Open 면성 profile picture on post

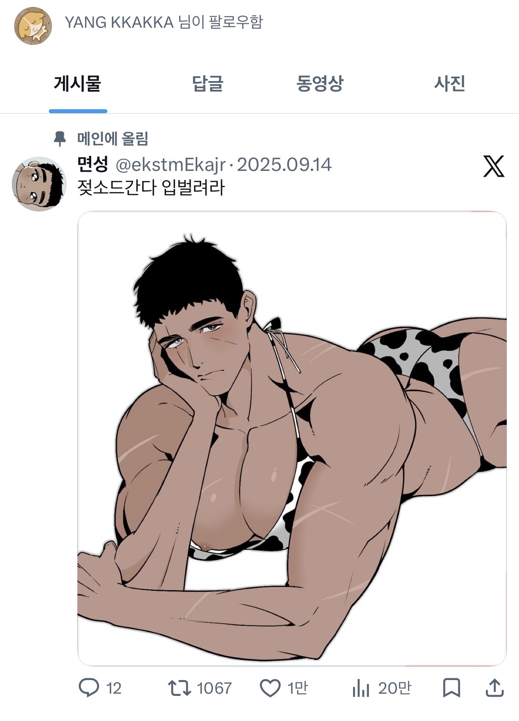(39, 184)
